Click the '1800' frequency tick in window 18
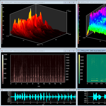 click(68, 58)
